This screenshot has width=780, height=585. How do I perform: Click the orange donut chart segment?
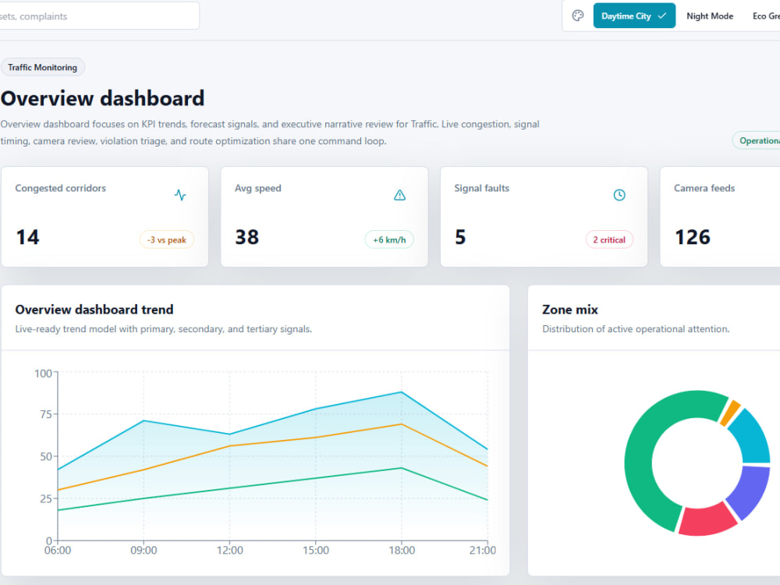pos(730,413)
